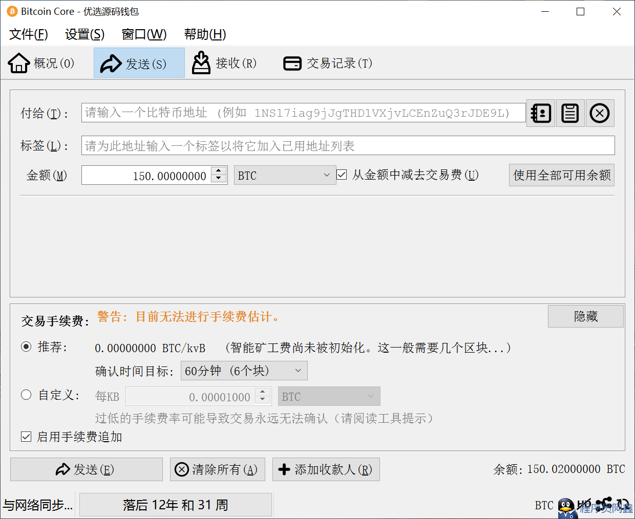The width and height of the screenshot is (635, 519).
Task: Increase amount with the up spinner arrow
Action: [x=219, y=170]
